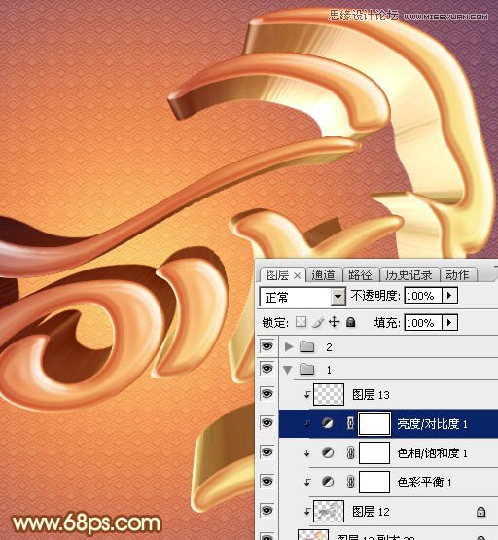Close the 图层 tab with its X
Viewport: 498px width, 540px height.
tap(298, 276)
